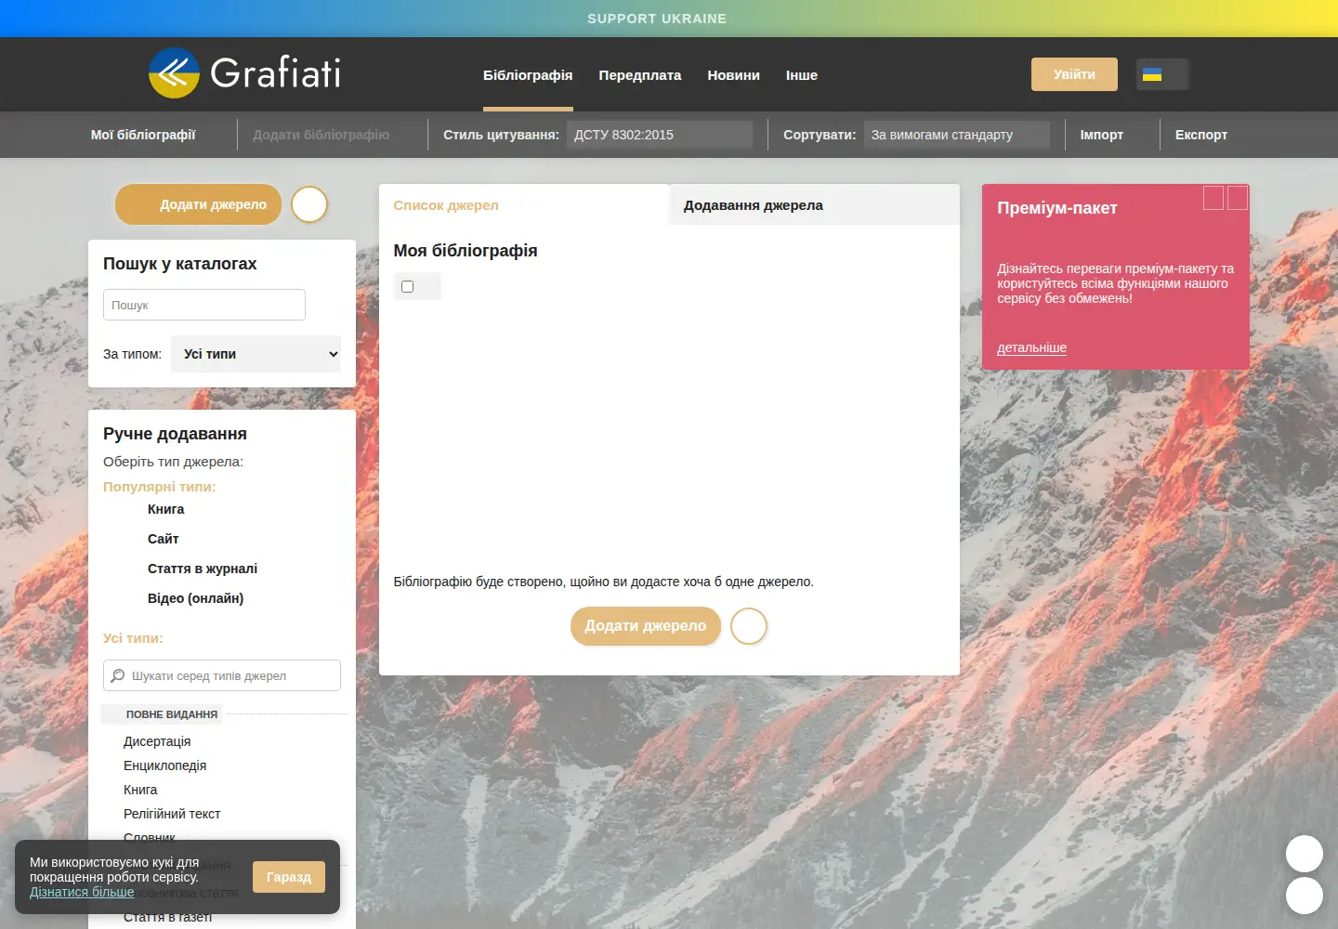Click the Grafiati logo
The width and height of the screenshot is (1338, 929).
tap(245, 73)
